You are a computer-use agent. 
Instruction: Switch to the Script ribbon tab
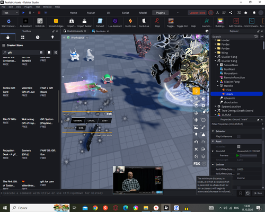pos(126,13)
